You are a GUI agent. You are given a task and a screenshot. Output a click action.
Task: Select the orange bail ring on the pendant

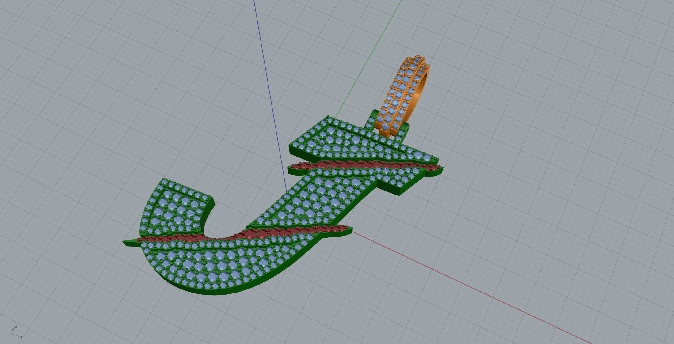coord(402,96)
